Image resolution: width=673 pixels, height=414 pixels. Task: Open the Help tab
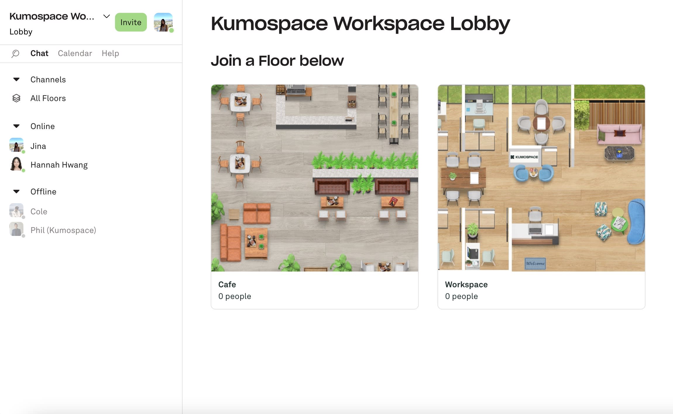tap(110, 53)
